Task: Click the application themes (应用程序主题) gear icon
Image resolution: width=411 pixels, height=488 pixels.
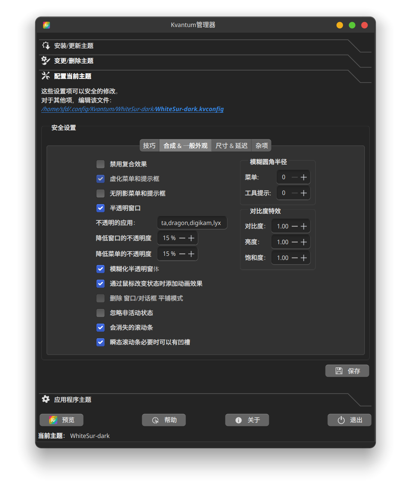Action: click(x=46, y=399)
